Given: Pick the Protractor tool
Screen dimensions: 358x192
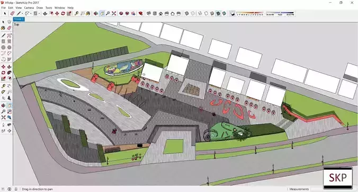Looking at the screenshot, I should point(3,92).
